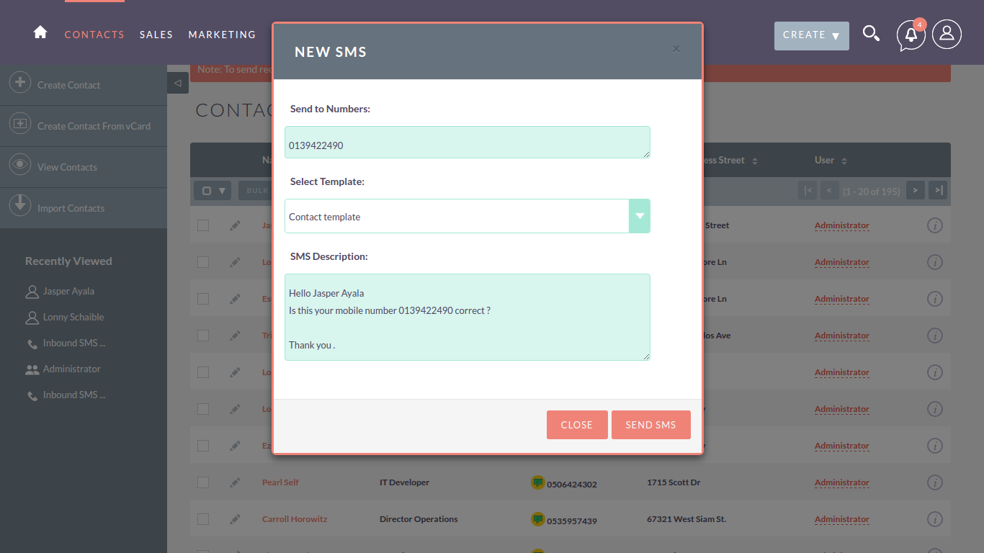Open Bulk Action dropdown
This screenshot has width=984, height=553.
pyautogui.click(x=256, y=190)
